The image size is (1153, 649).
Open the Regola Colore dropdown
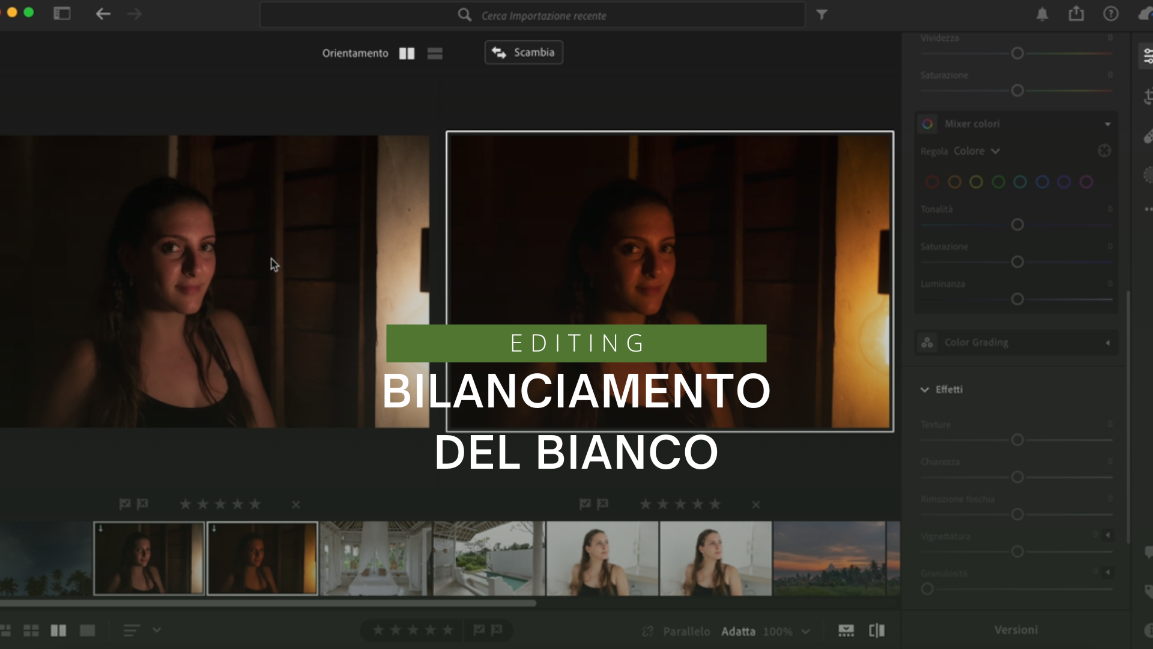pos(976,151)
